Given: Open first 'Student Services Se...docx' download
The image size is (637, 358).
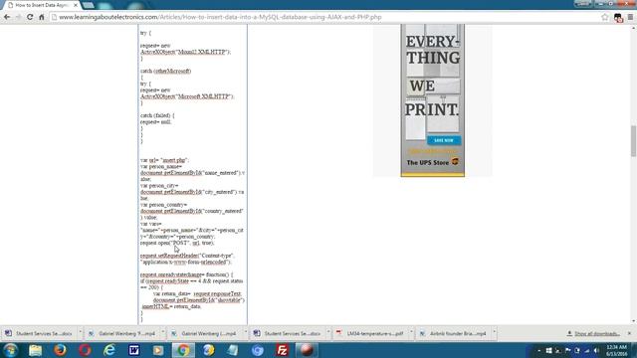Looking at the screenshot, I should pyautogui.click(x=40, y=334).
